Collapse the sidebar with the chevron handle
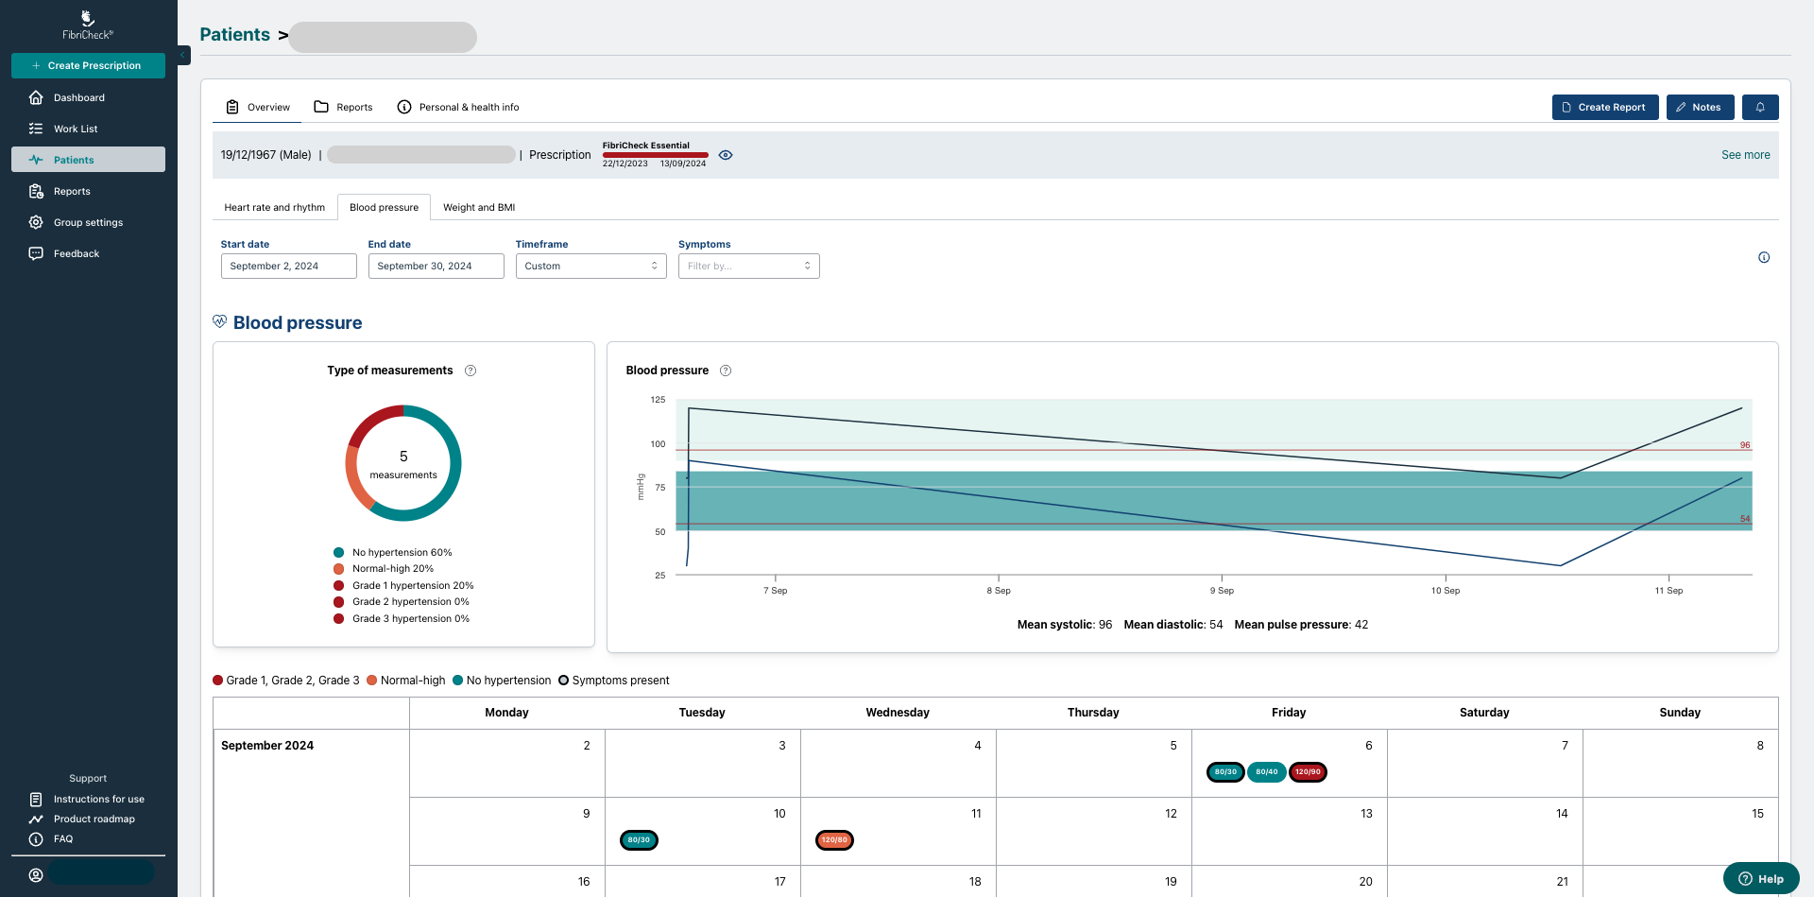 [x=183, y=56]
